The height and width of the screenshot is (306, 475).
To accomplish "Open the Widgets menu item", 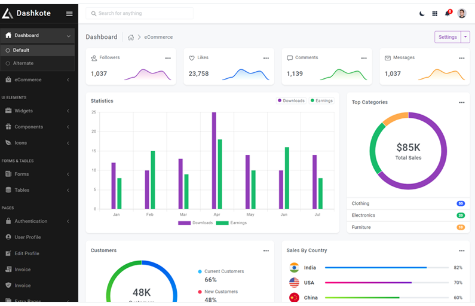I will point(24,111).
